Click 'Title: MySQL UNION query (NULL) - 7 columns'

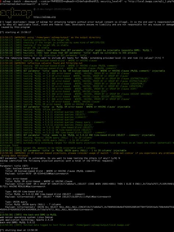tap(33, 205)
